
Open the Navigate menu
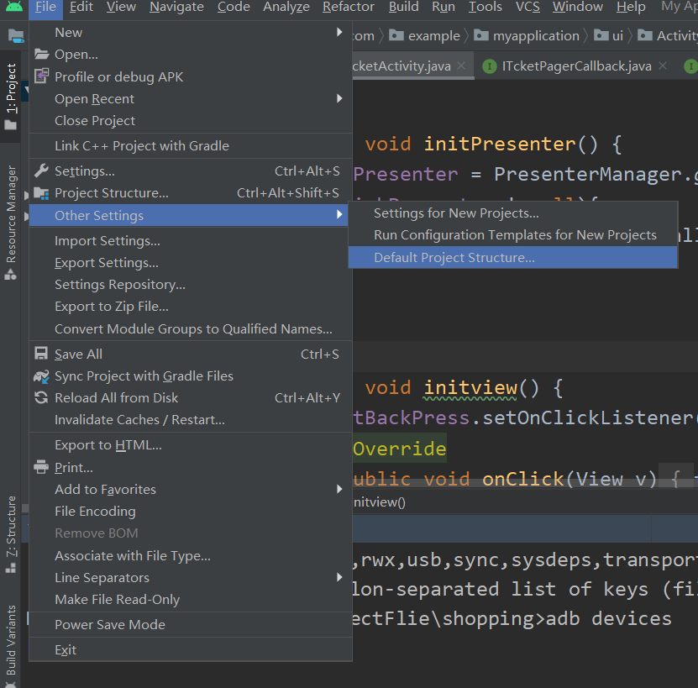pyautogui.click(x=176, y=7)
